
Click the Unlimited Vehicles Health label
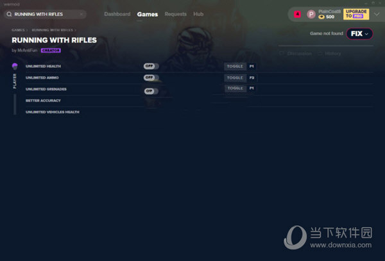pos(53,112)
